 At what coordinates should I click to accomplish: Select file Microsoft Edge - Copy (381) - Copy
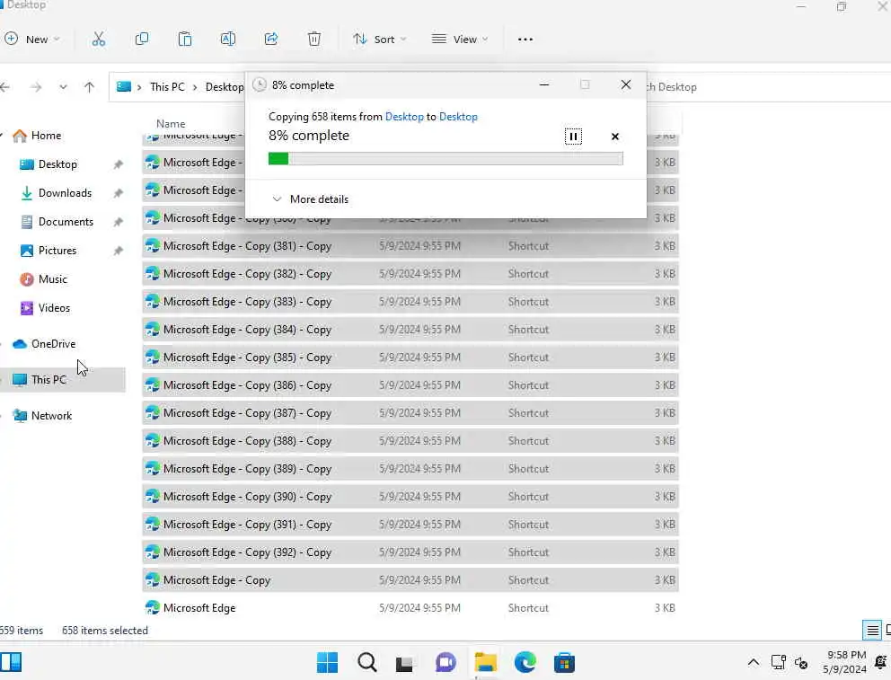pos(410,246)
